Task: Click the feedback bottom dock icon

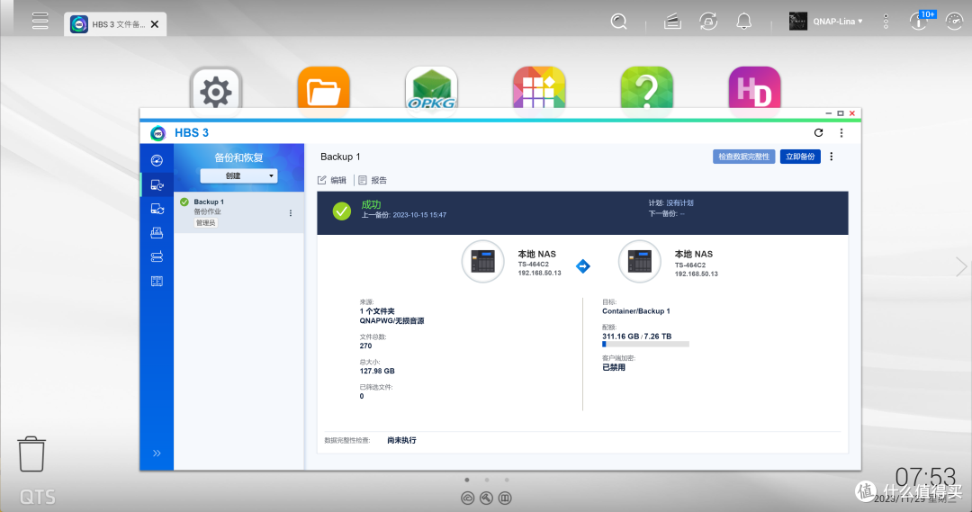Action: 505,498
